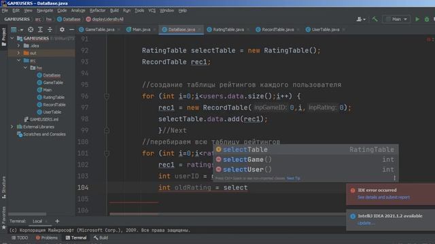Image resolution: width=435 pixels, height=244 pixels.
Task: Open the Edit menu
Action: pos(16,11)
